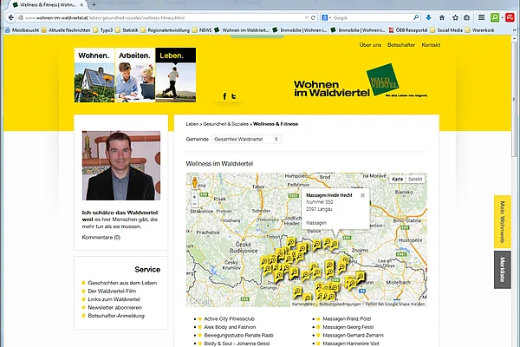Open the Gemeinde dropdown

click(246, 139)
